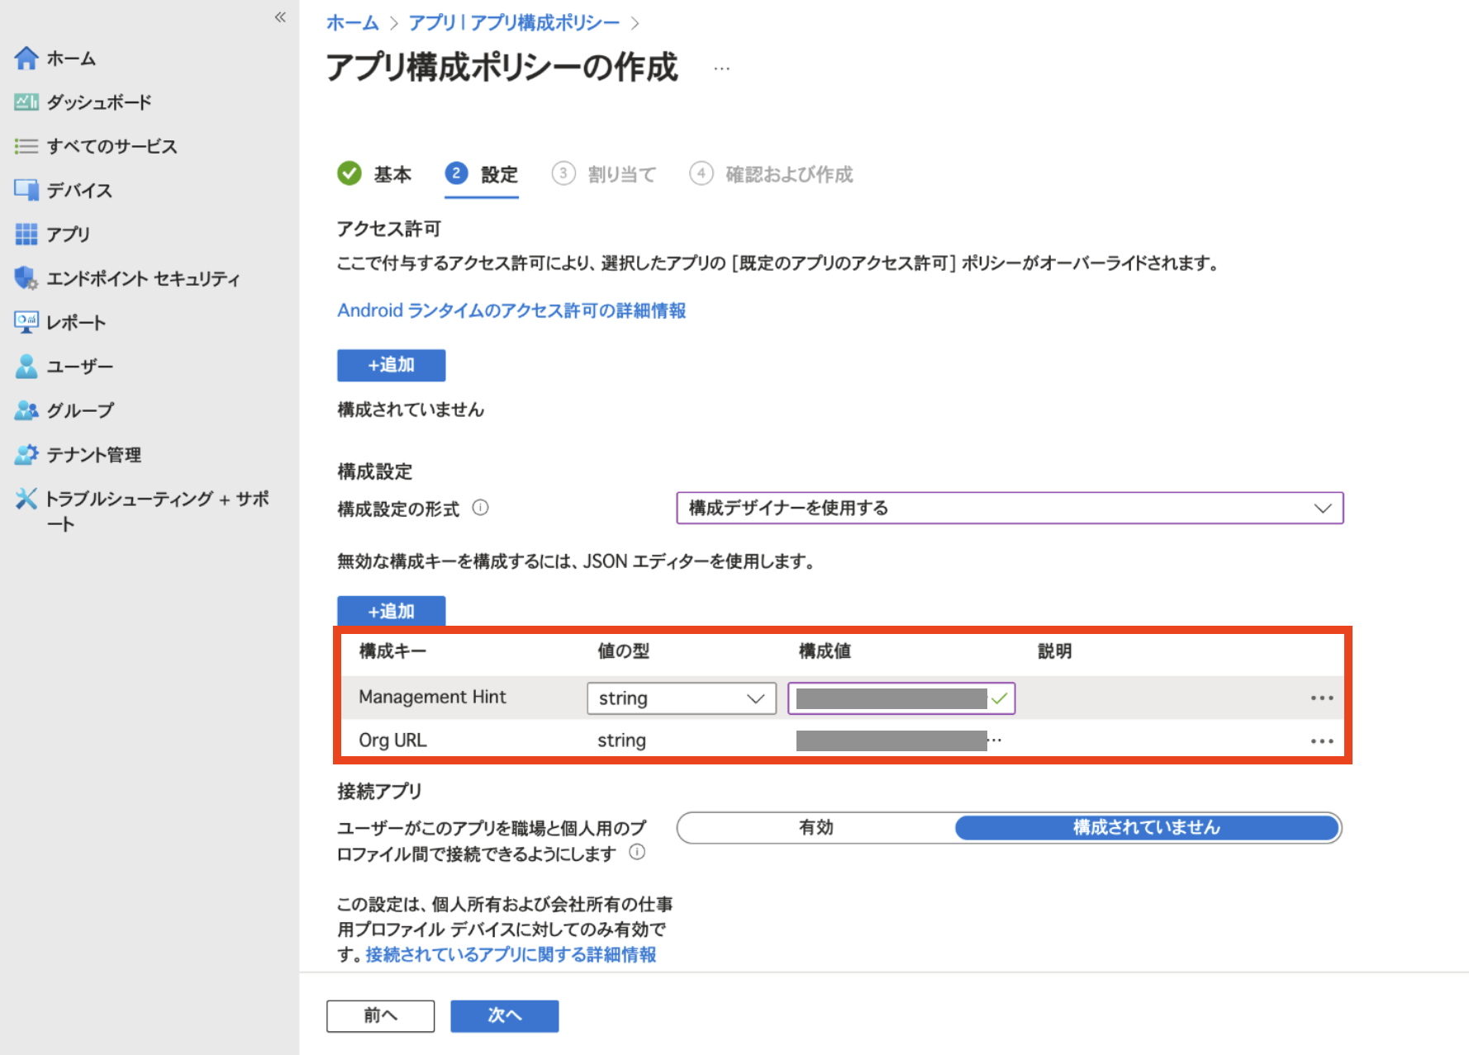
Task: Open Tenant administration gear icon
Action: pos(26,454)
